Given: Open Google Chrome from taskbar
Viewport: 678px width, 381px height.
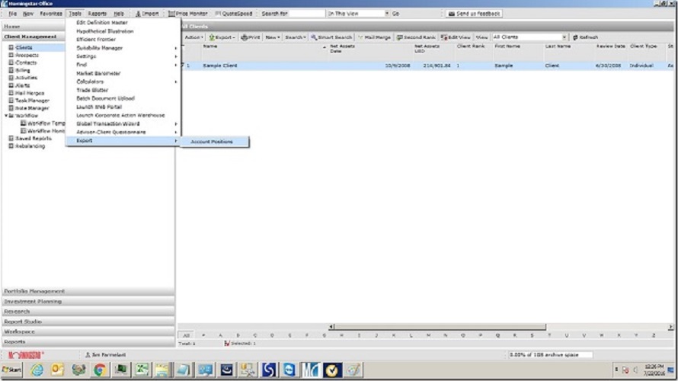Looking at the screenshot, I should [100, 370].
